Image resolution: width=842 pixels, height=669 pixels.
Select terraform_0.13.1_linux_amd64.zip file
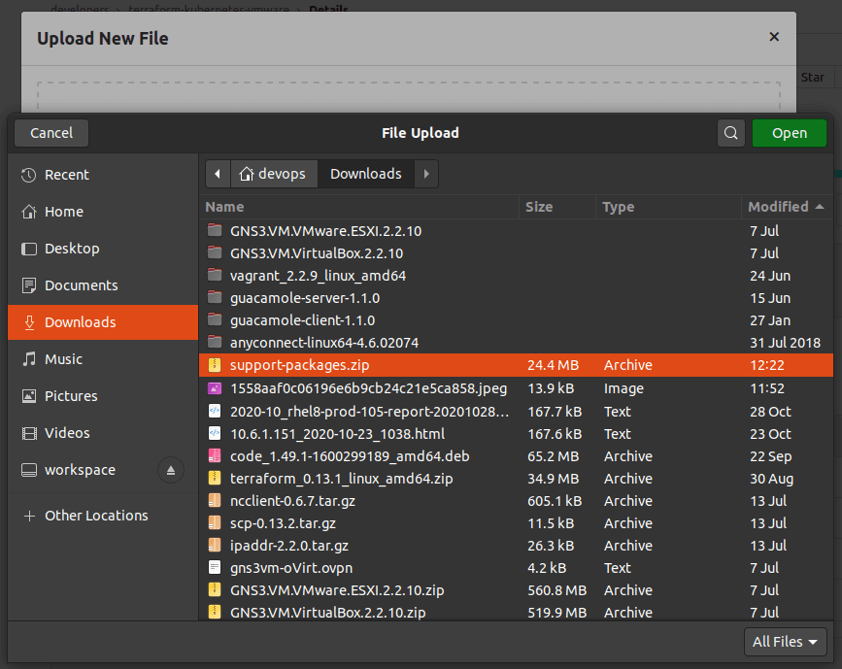pyautogui.click(x=341, y=479)
